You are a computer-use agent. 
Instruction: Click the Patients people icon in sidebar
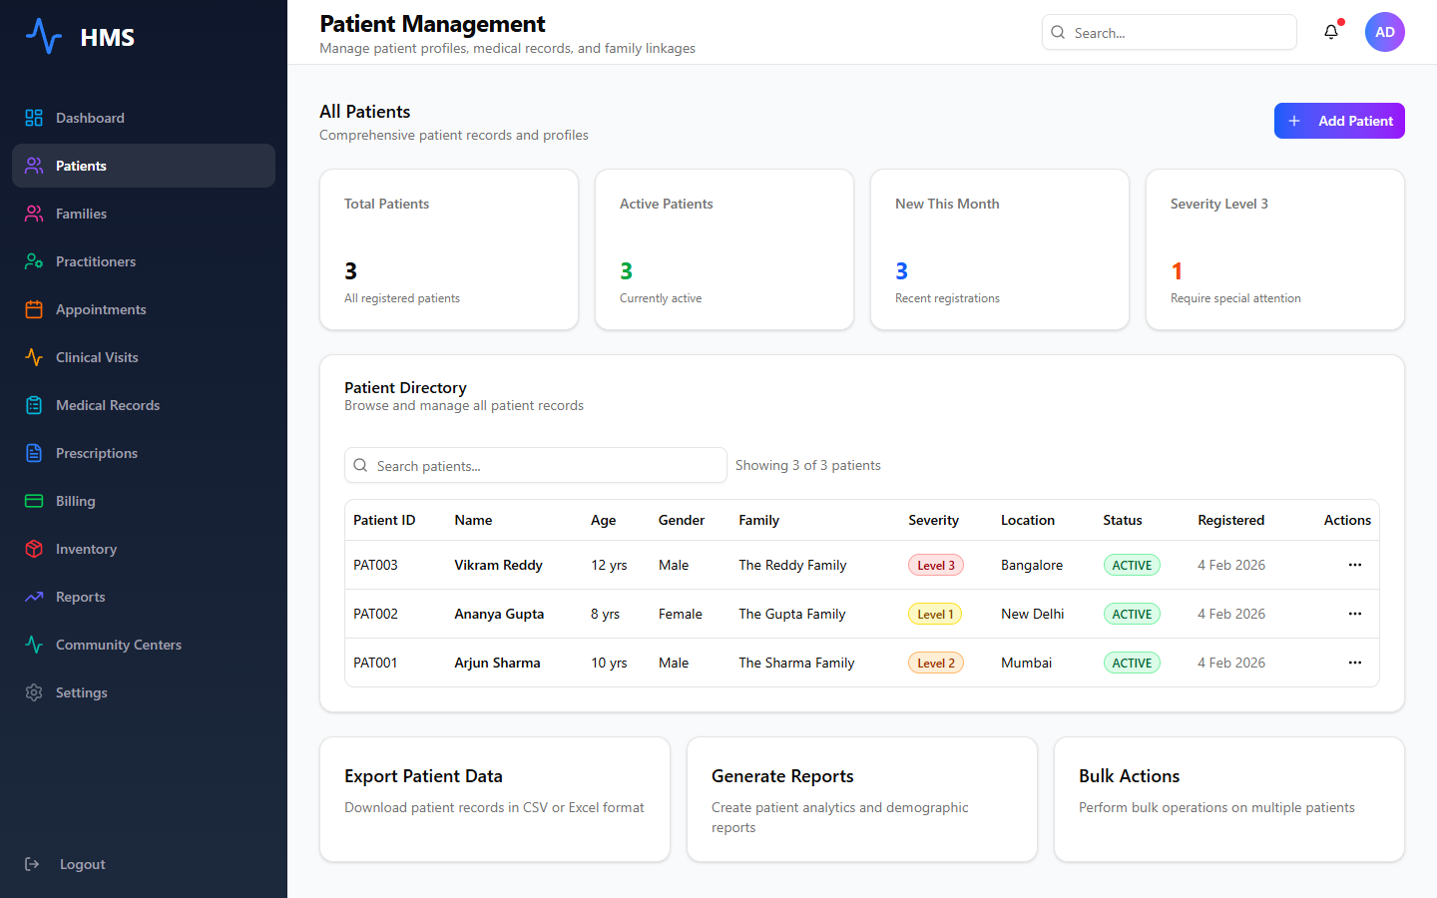34,166
